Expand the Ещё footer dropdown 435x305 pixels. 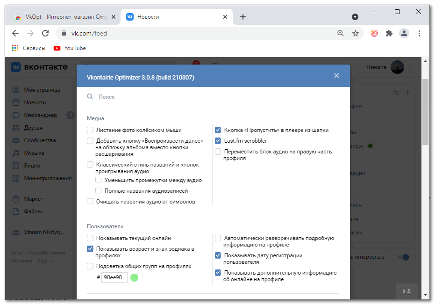click(x=45, y=261)
